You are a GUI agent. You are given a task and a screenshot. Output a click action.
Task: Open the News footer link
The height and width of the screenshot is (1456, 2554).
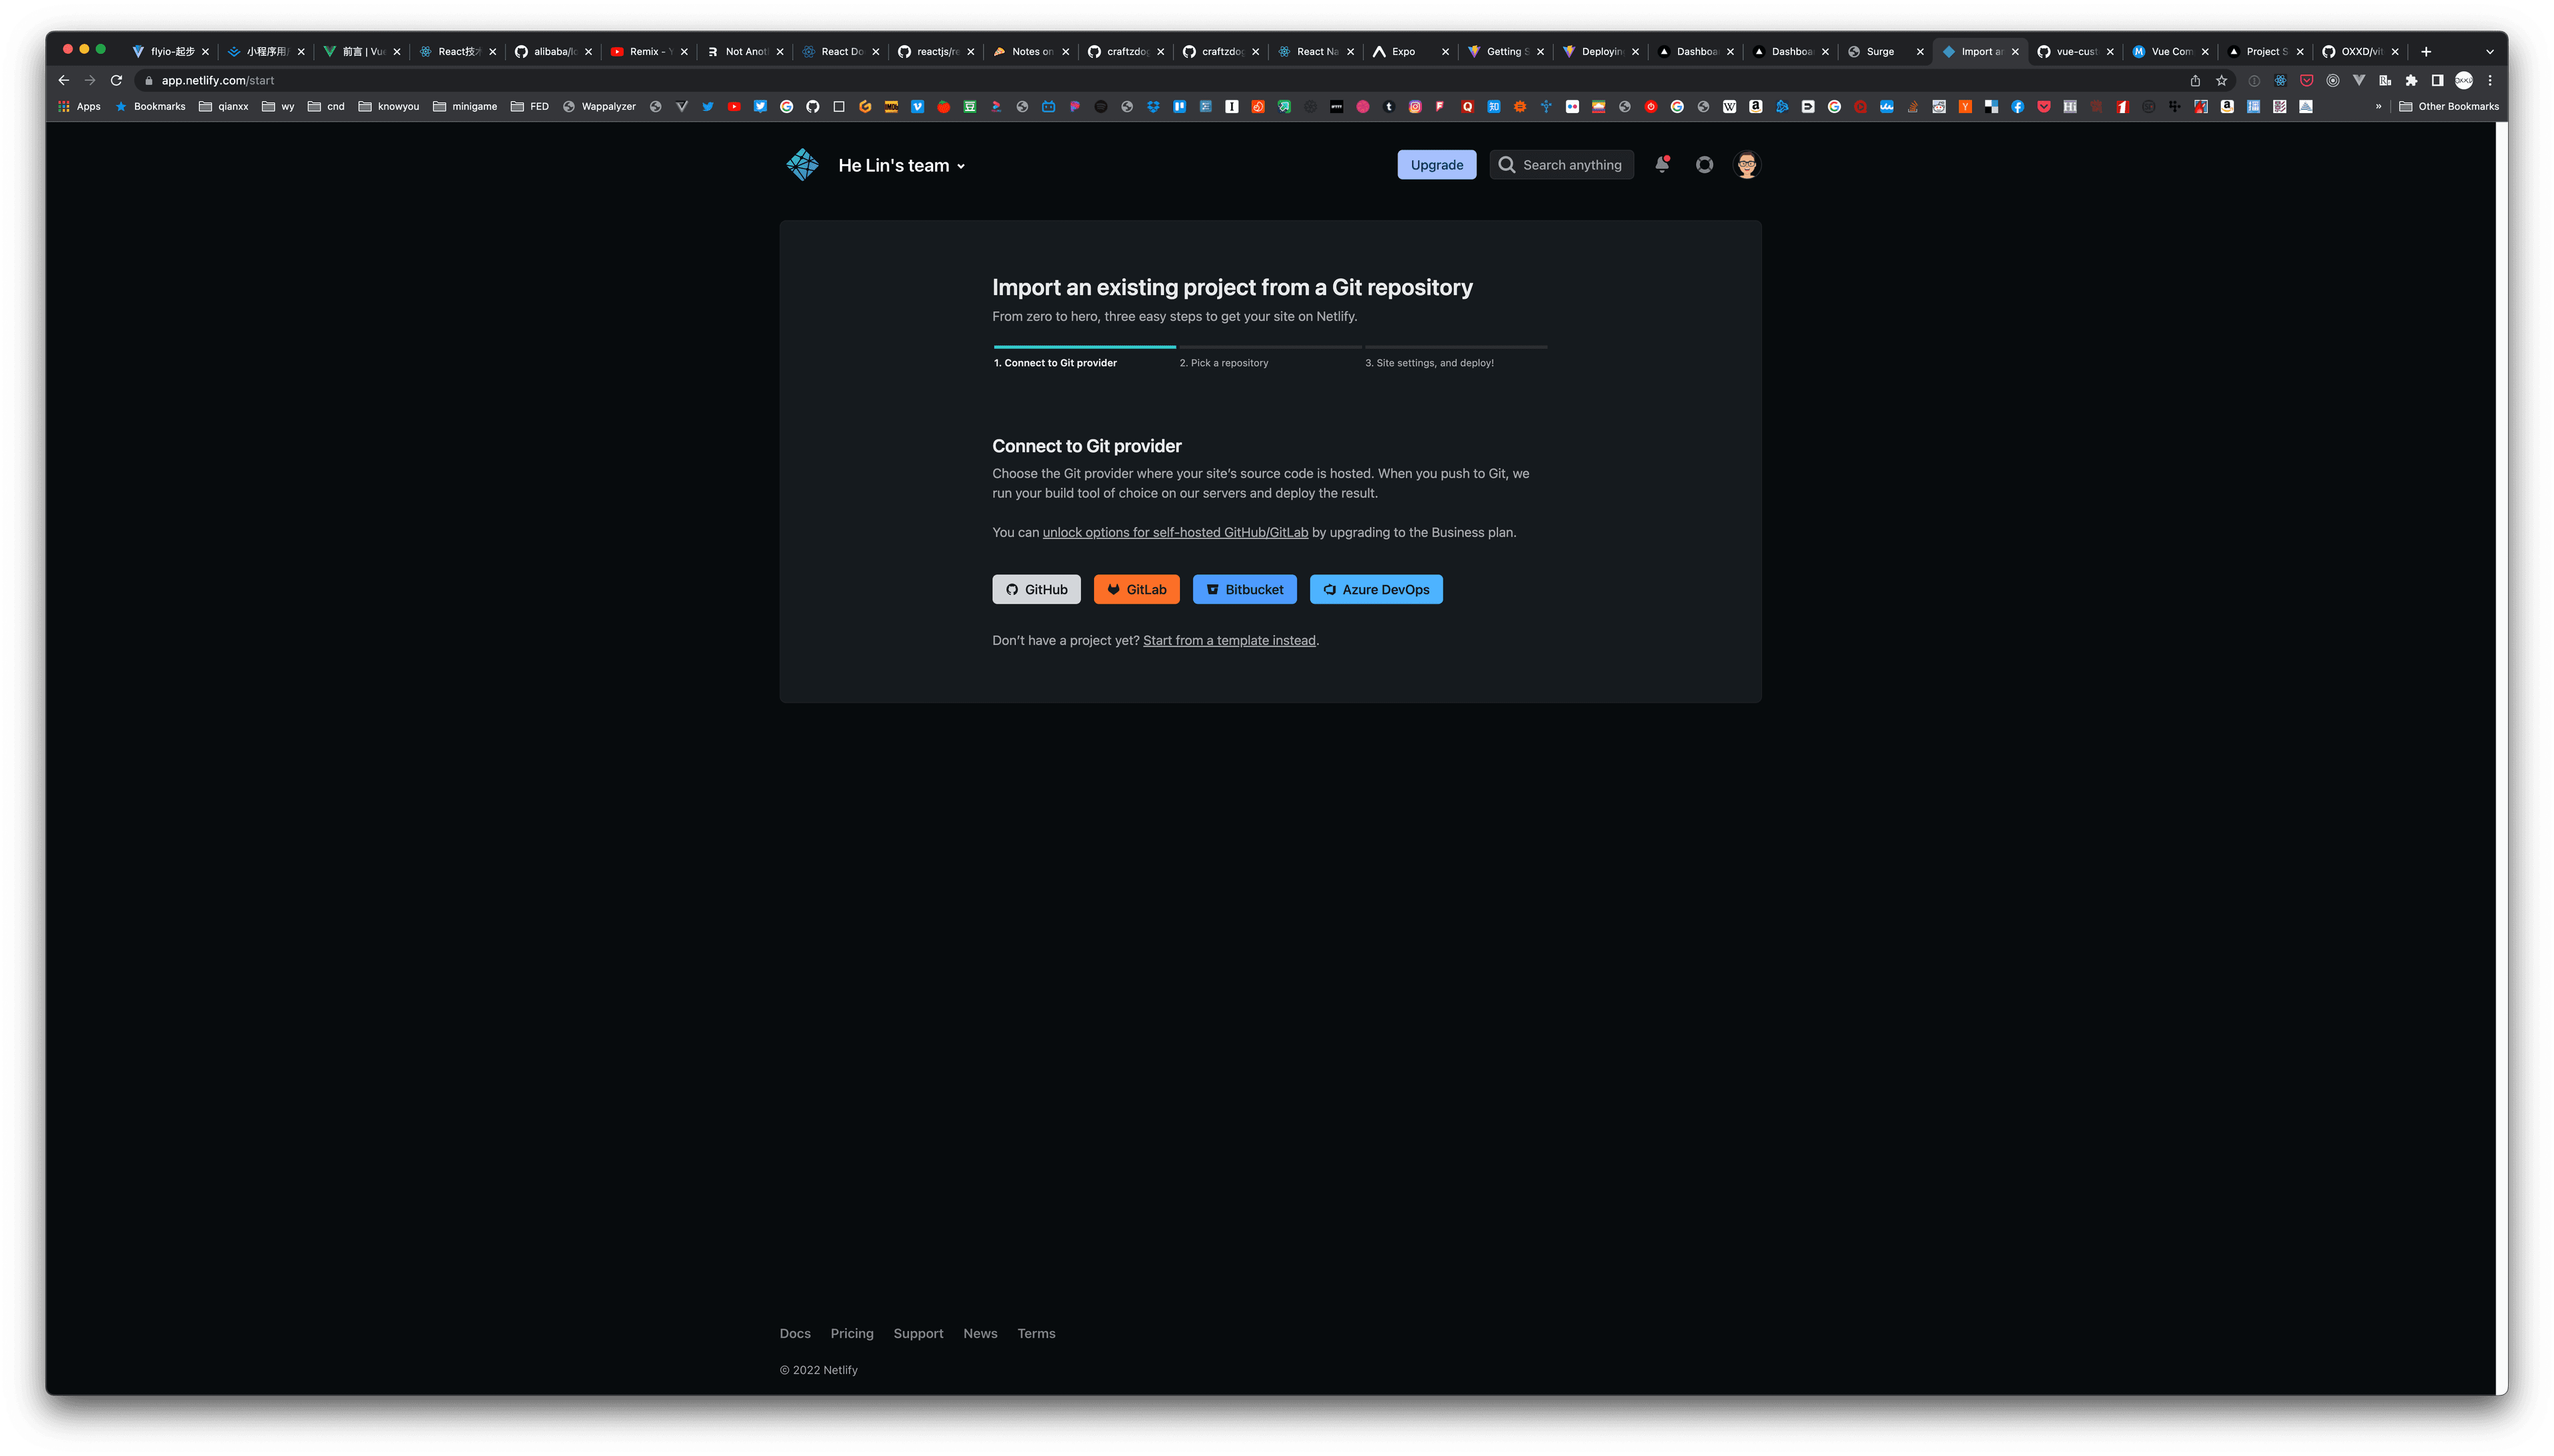980,1334
